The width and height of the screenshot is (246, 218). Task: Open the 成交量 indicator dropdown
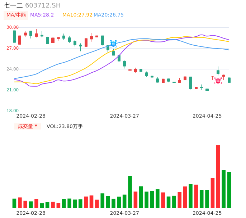(28, 126)
